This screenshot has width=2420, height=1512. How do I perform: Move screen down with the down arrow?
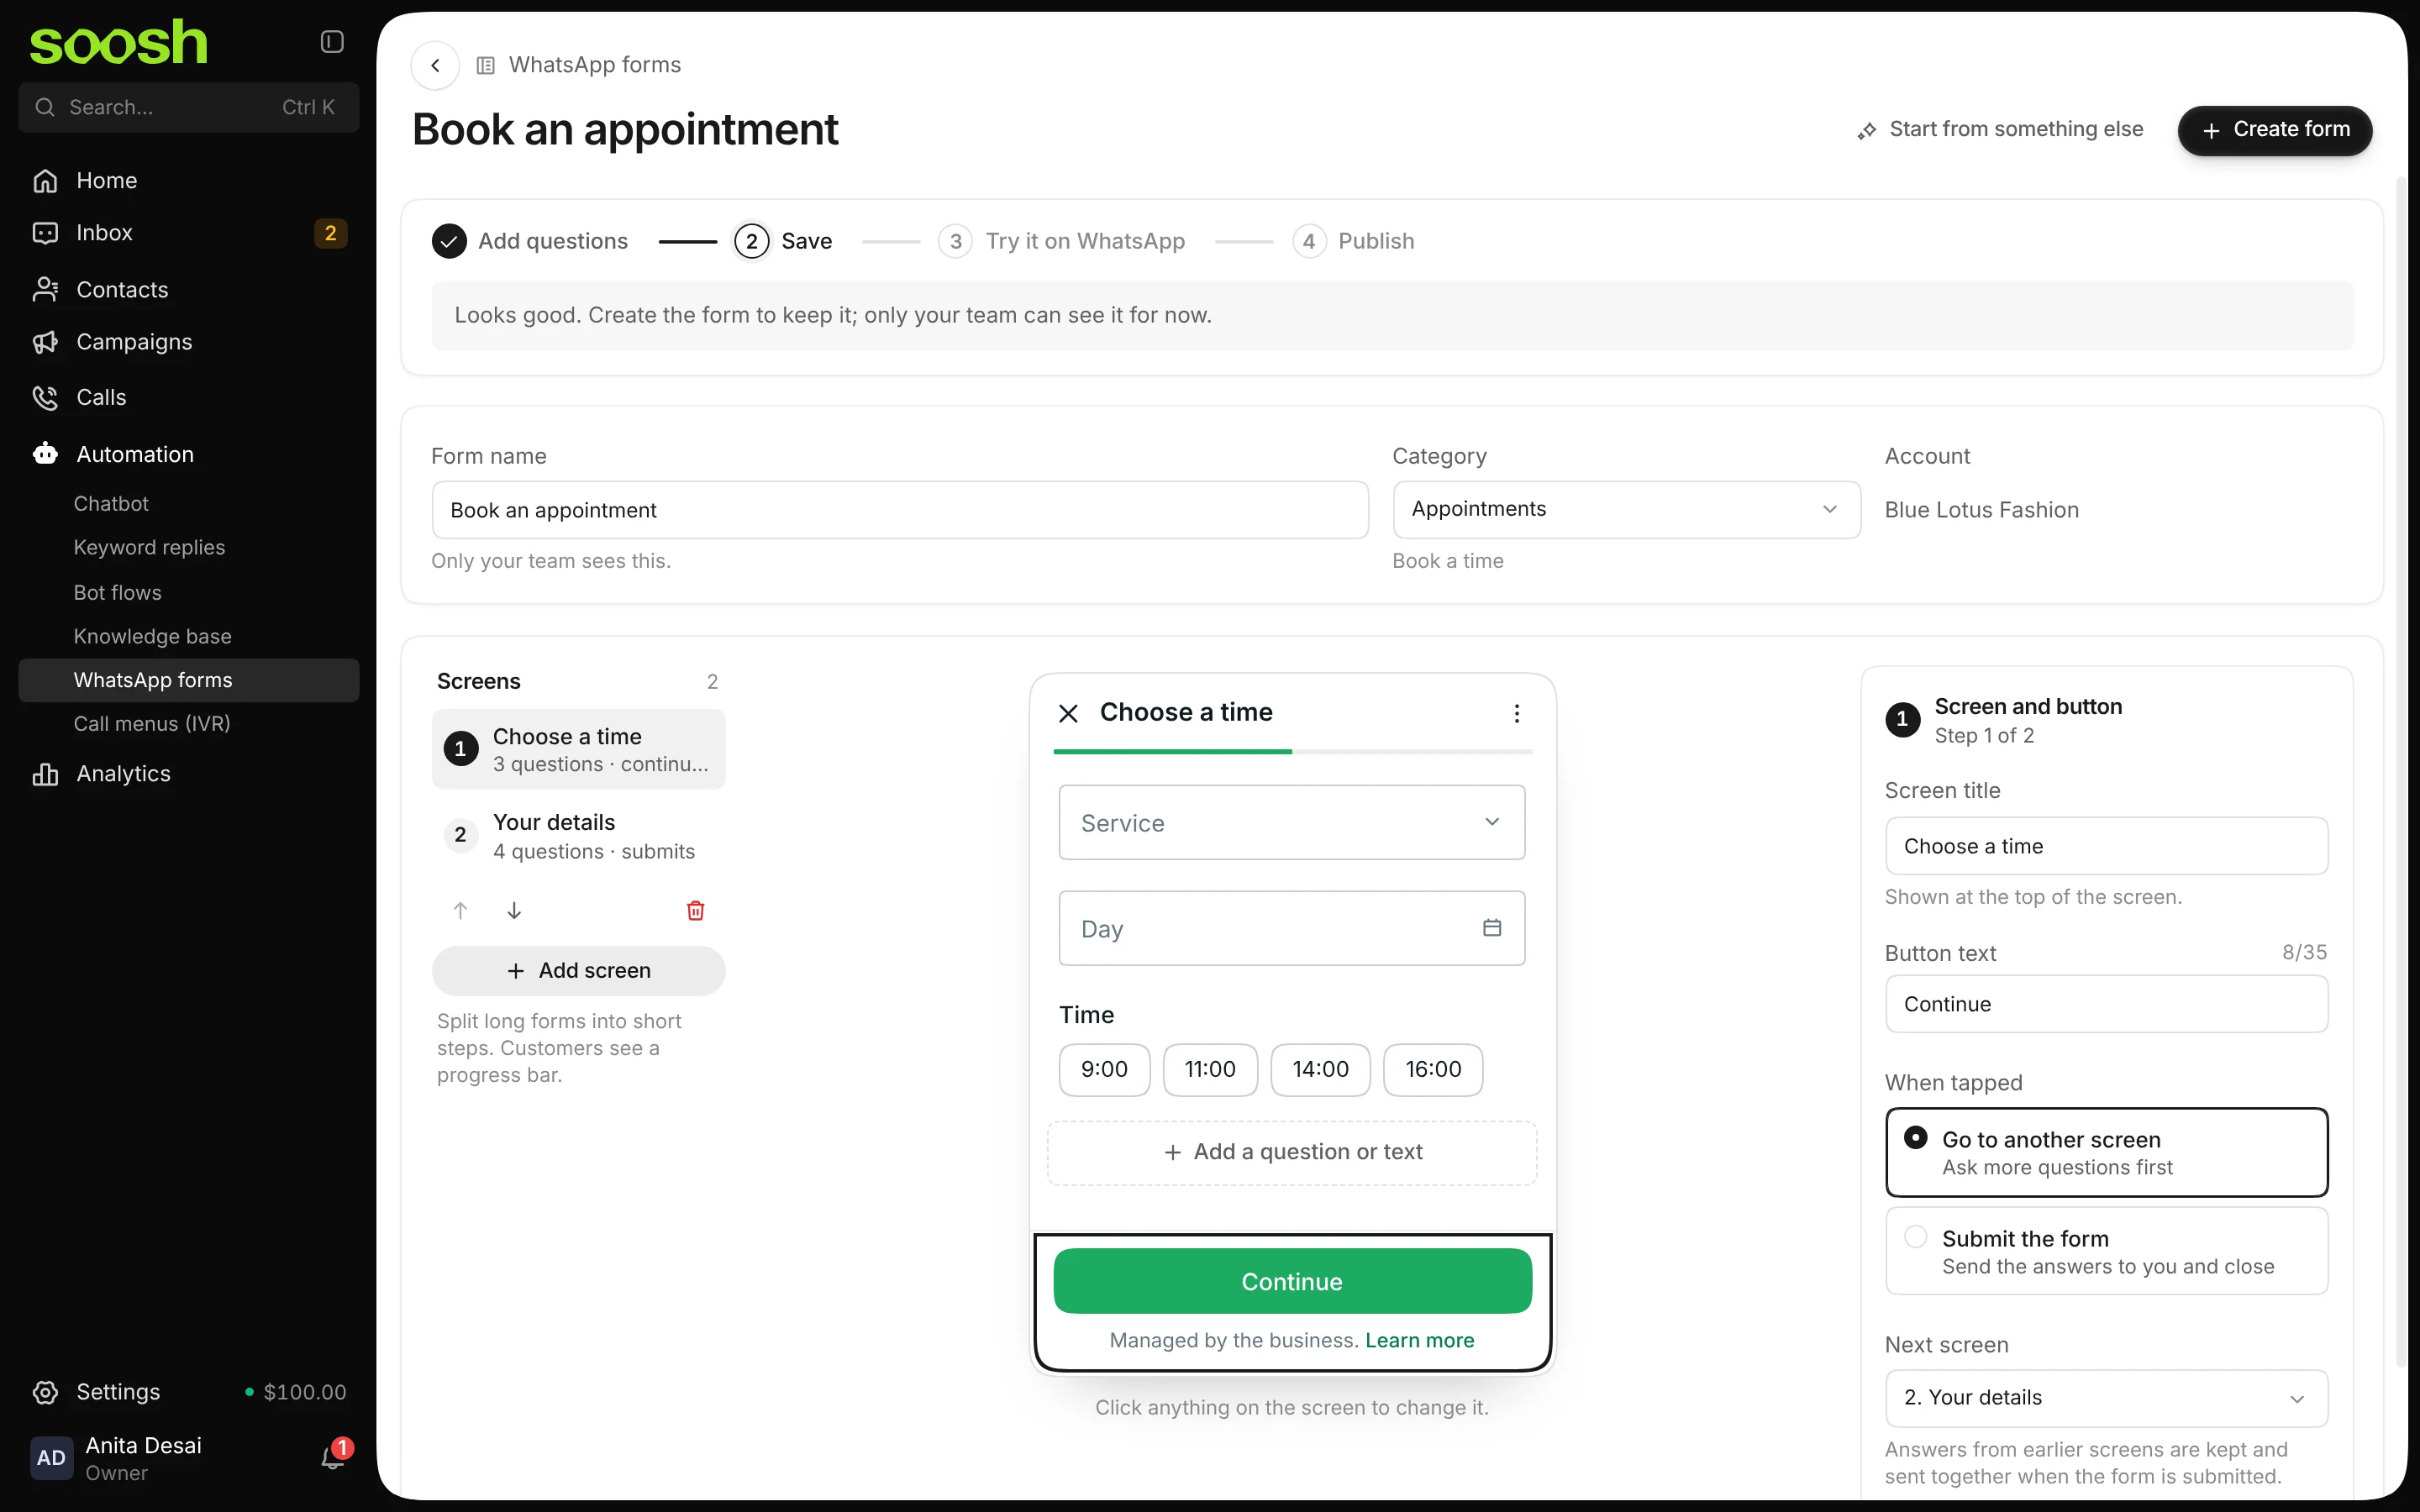click(x=514, y=910)
